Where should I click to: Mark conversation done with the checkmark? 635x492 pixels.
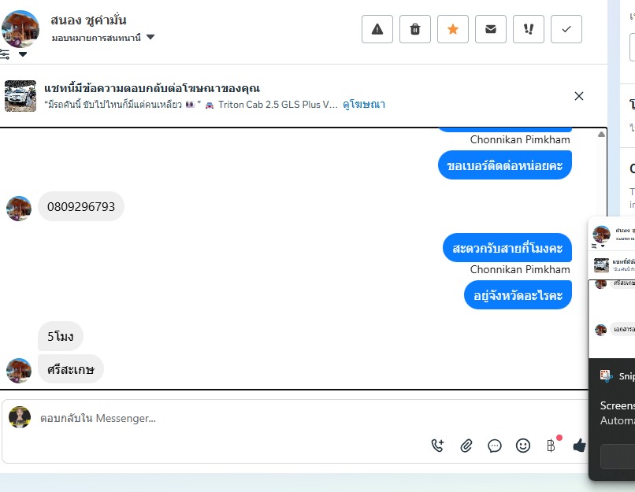tap(566, 29)
